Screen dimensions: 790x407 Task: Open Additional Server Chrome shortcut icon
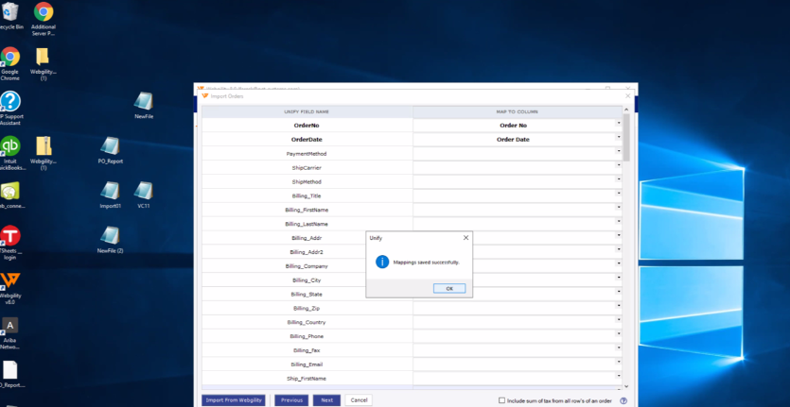pyautogui.click(x=44, y=12)
